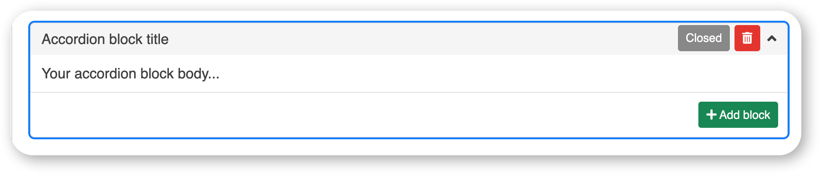Click the Add block button
This screenshot has height=174, width=820.
(x=738, y=115)
